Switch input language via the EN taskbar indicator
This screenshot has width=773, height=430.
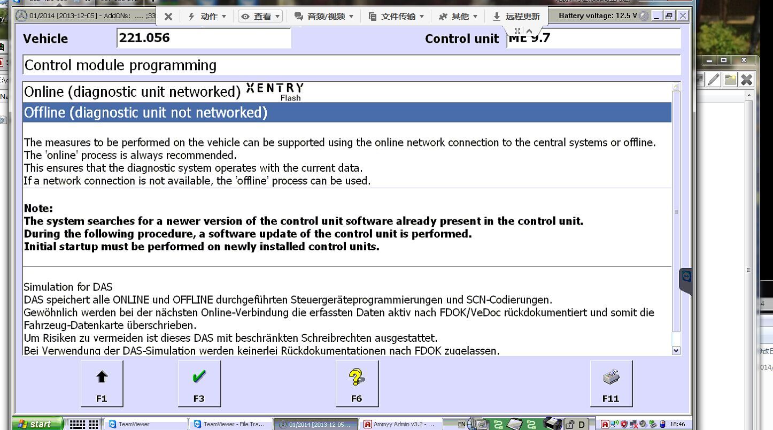[462, 423]
